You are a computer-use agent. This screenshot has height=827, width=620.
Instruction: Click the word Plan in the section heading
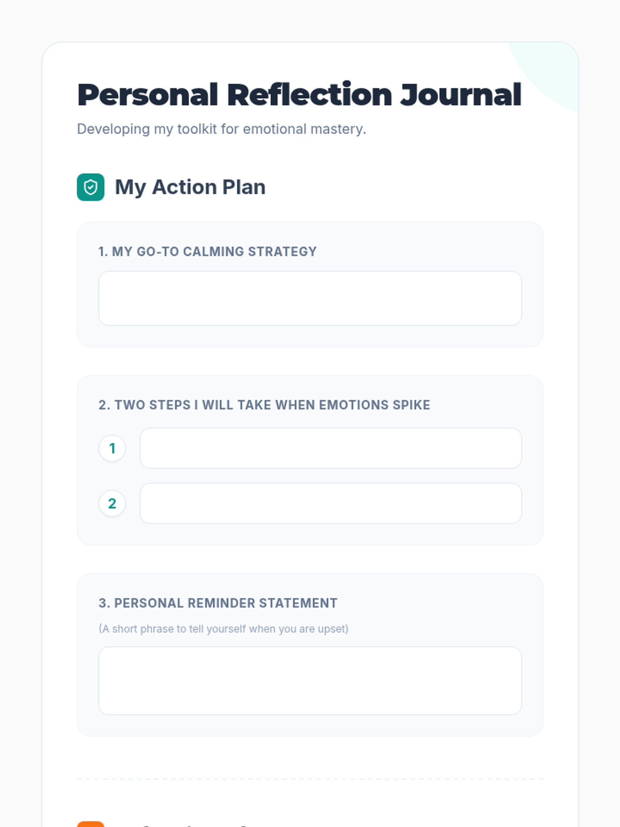(x=244, y=187)
